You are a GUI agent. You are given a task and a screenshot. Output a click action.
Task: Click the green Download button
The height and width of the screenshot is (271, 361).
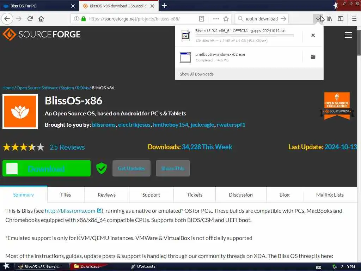point(47,168)
